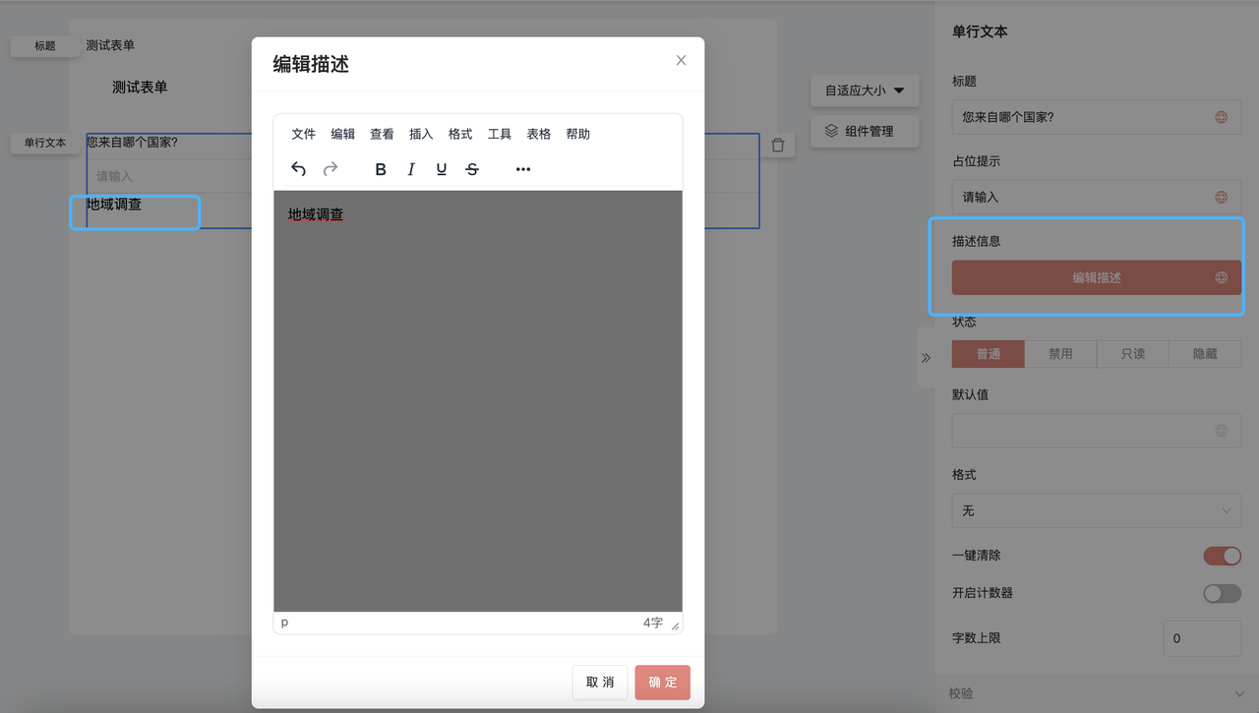The width and height of the screenshot is (1259, 713).
Task: Click the 测试表单 form title in canvas
Action: coord(140,88)
